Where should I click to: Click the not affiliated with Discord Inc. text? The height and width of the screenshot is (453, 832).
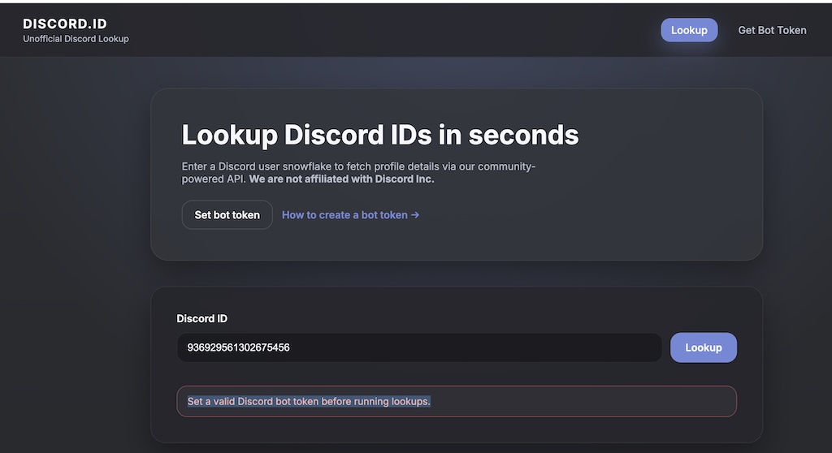(x=341, y=179)
